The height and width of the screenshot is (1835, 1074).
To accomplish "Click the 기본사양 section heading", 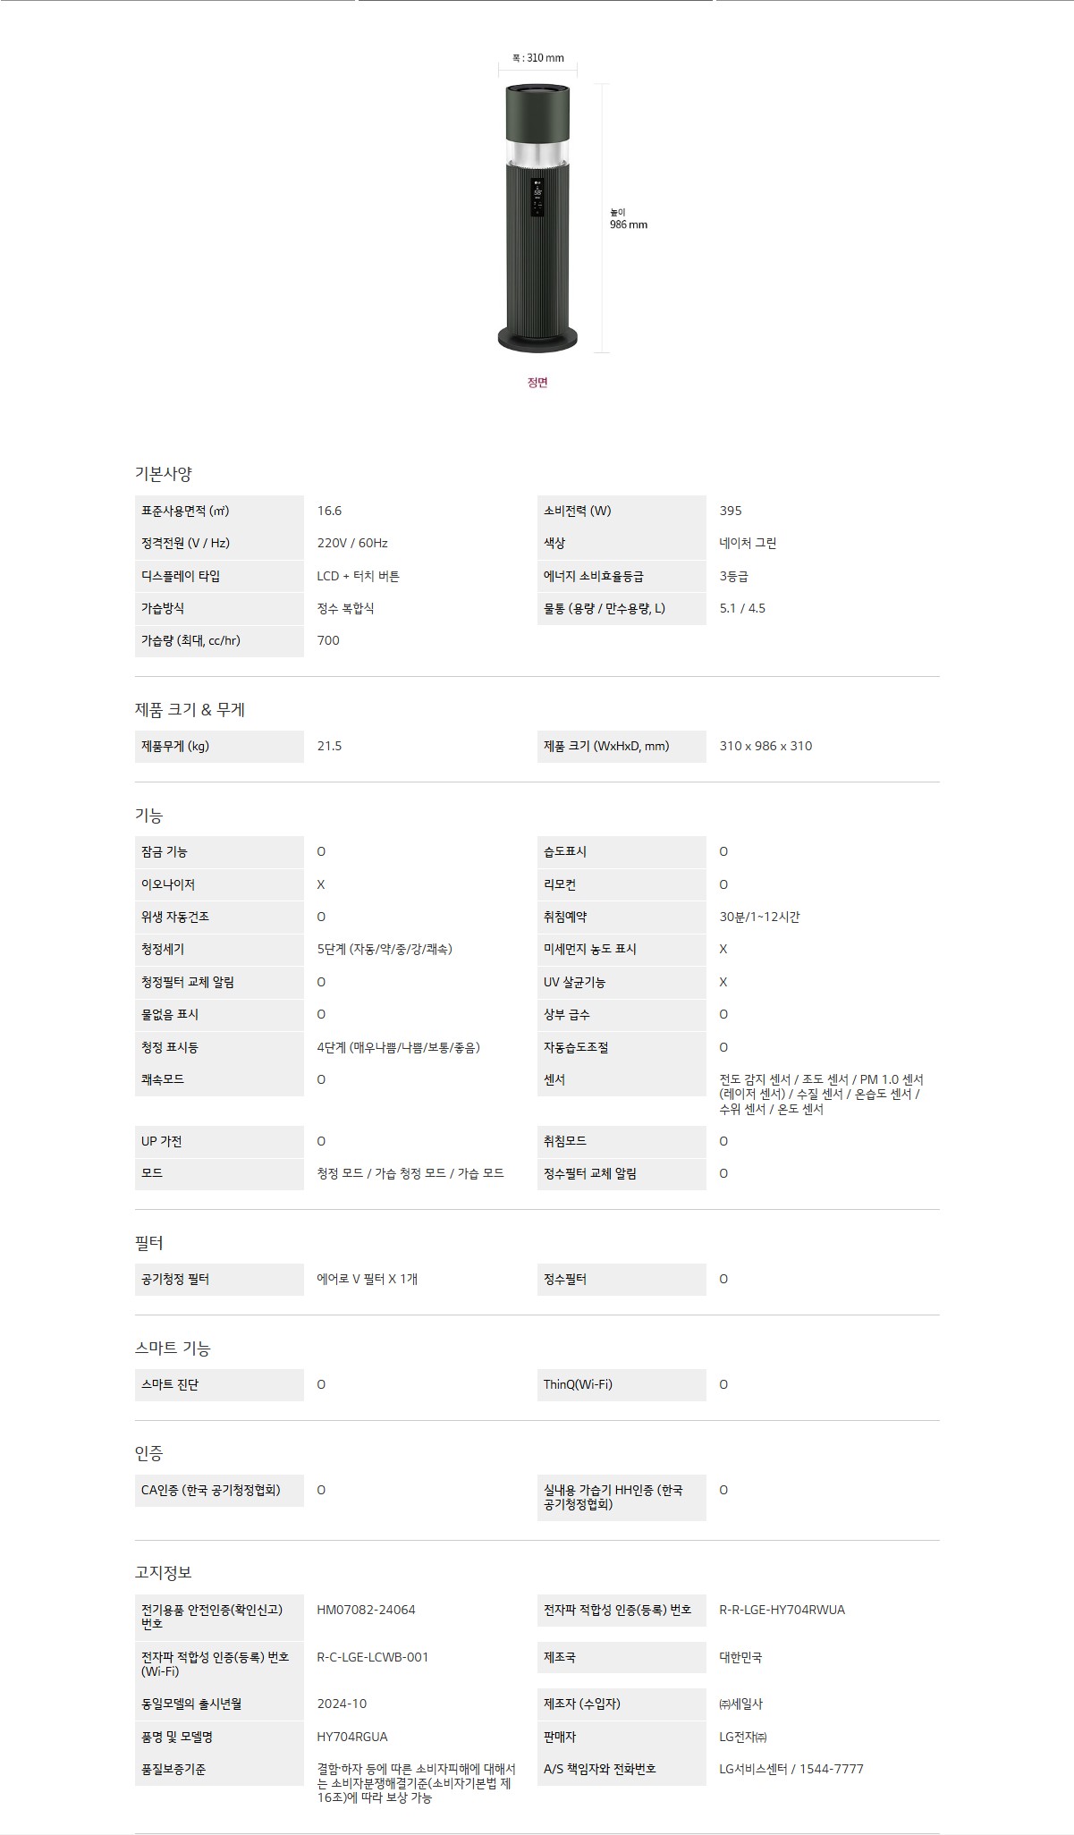I will pyautogui.click(x=163, y=474).
